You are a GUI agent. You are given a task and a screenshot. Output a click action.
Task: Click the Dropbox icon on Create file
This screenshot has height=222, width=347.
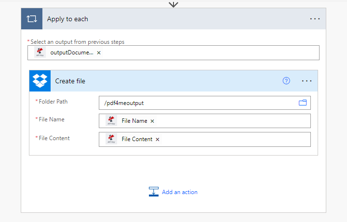click(x=40, y=81)
